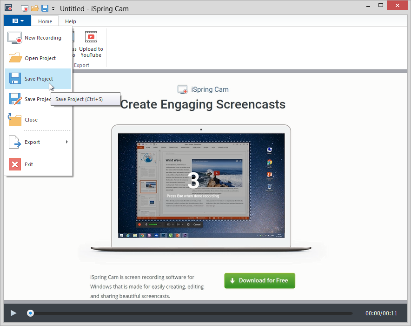Click the New Recording icon in title bar

(24, 8)
